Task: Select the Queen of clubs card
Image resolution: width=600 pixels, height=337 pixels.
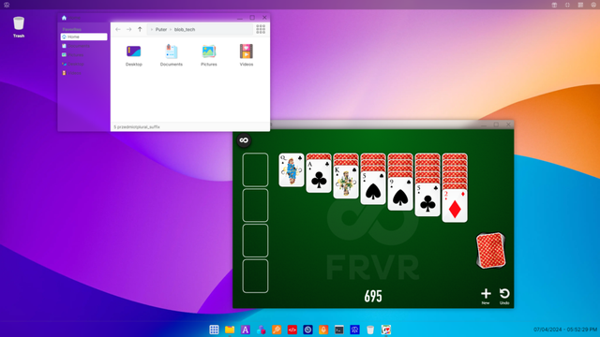Action: coord(292,170)
